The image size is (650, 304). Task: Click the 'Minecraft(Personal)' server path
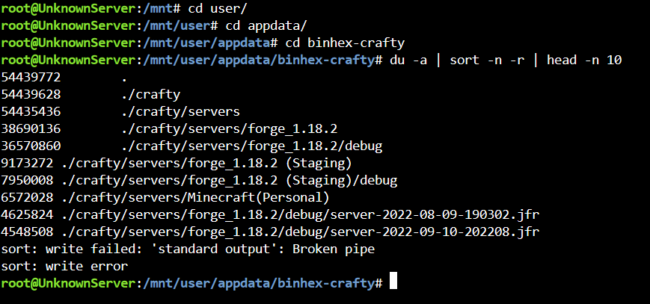pos(195,197)
